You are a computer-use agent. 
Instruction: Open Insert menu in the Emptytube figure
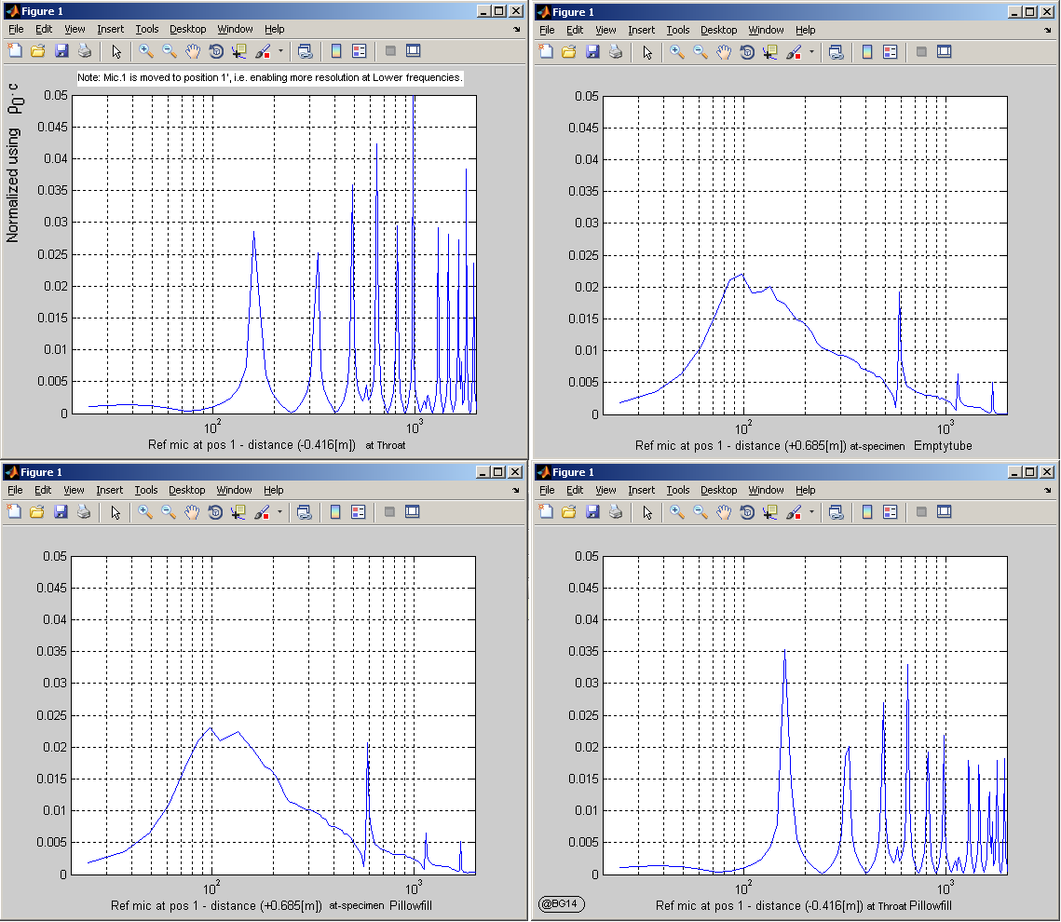pos(641,30)
